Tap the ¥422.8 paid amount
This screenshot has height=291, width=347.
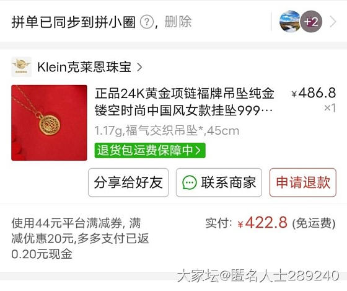coord(263,223)
